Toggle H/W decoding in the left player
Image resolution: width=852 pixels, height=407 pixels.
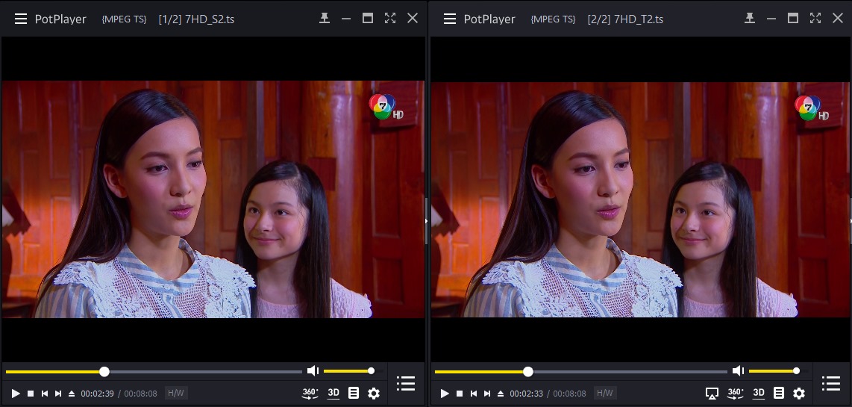tap(176, 393)
